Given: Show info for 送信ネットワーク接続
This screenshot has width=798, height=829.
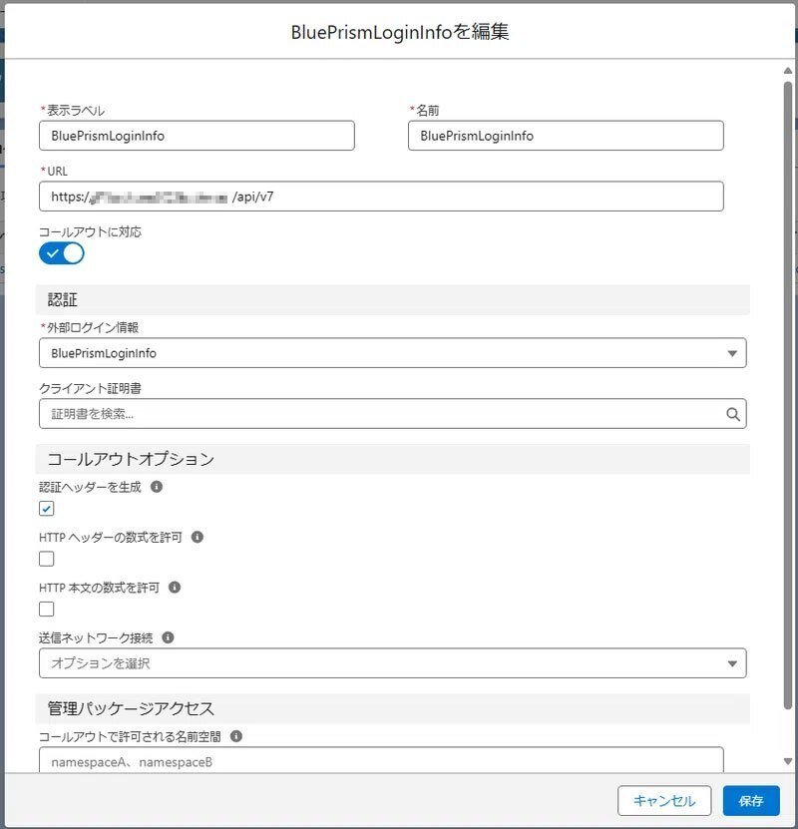Looking at the screenshot, I should pos(168,637).
